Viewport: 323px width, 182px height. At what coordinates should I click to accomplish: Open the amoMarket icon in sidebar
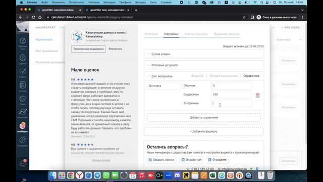tap(23, 126)
